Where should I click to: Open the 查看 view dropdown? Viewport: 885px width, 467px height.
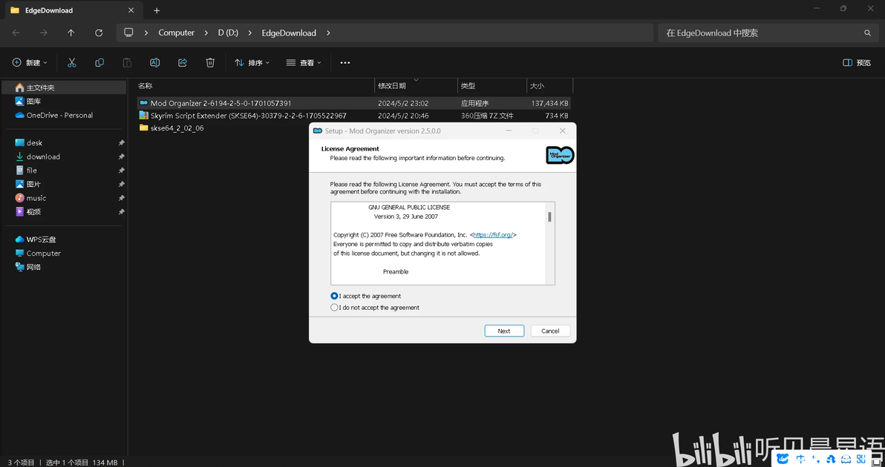point(304,62)
